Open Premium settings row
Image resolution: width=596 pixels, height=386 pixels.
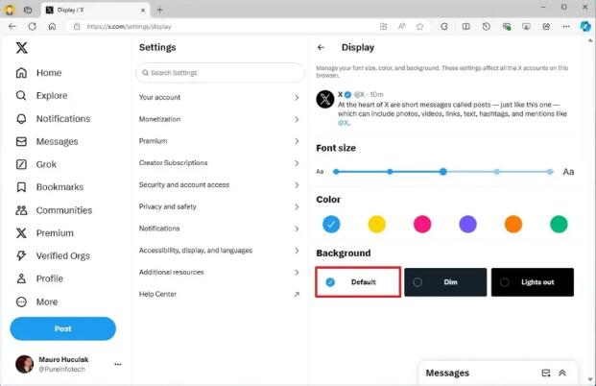[x=220, y=141]
